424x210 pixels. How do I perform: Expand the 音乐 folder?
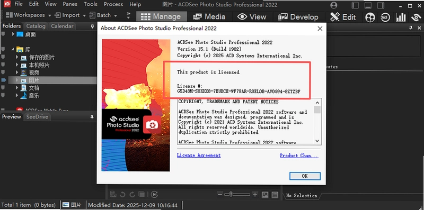pos(17,95)
